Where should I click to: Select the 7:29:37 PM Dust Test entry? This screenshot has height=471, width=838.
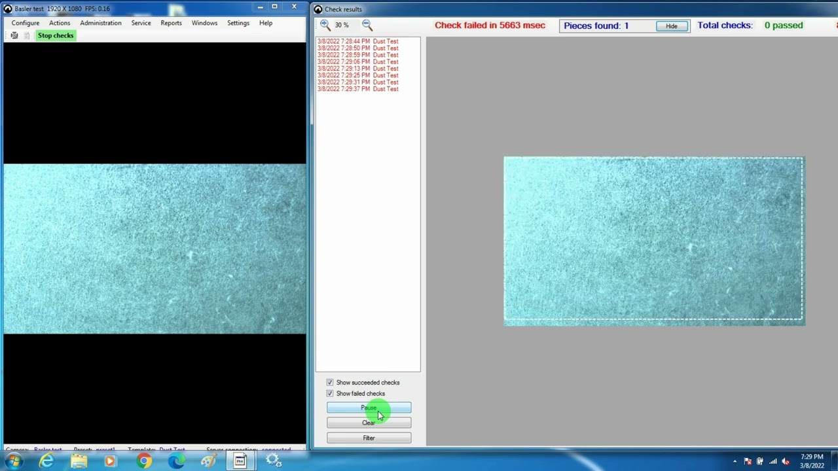tap(358, 89)
